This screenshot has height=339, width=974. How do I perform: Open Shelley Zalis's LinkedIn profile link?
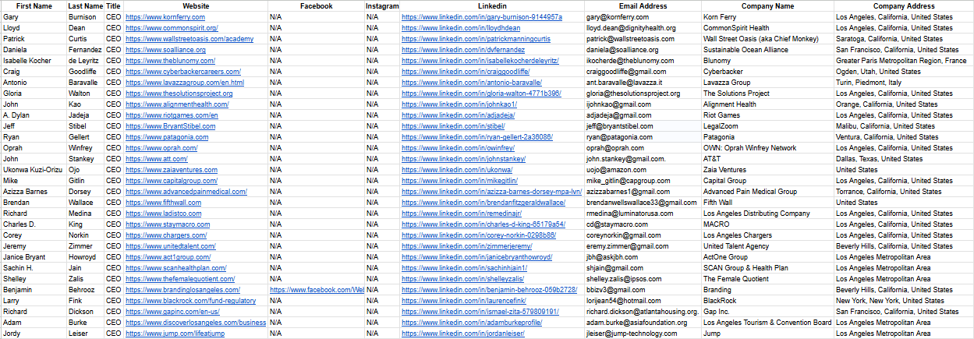point(462,278)
